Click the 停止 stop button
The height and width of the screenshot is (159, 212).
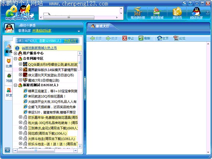128,39
